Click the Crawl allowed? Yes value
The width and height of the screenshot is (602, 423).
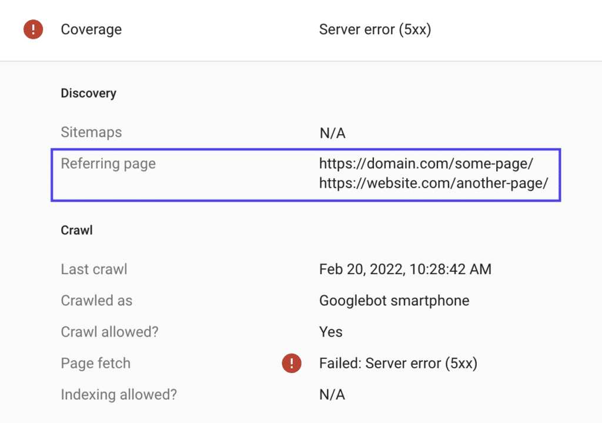point(330,332)
